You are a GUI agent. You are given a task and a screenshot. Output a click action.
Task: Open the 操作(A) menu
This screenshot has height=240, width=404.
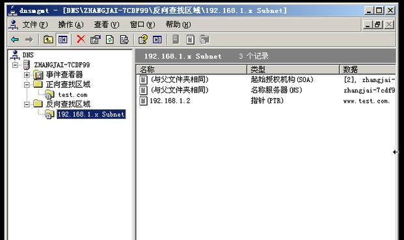tap(71, 25)
